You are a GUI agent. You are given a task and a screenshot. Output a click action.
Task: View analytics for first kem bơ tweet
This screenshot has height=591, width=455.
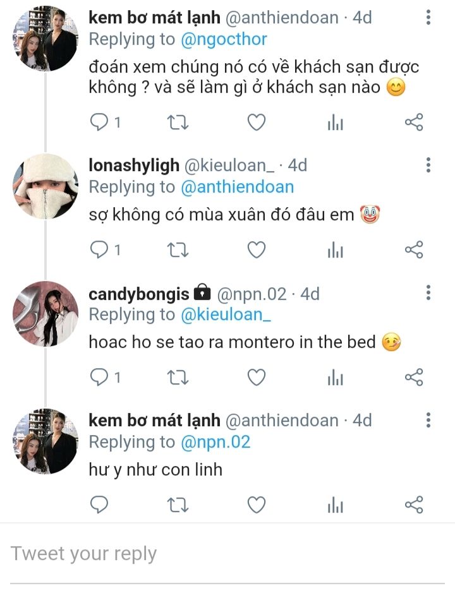335,122
